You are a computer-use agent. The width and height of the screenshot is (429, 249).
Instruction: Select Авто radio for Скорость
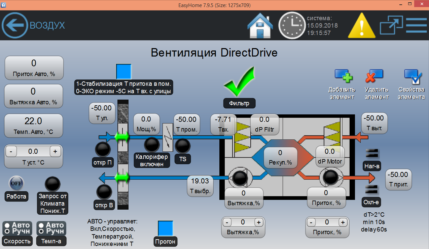(6, 225)
